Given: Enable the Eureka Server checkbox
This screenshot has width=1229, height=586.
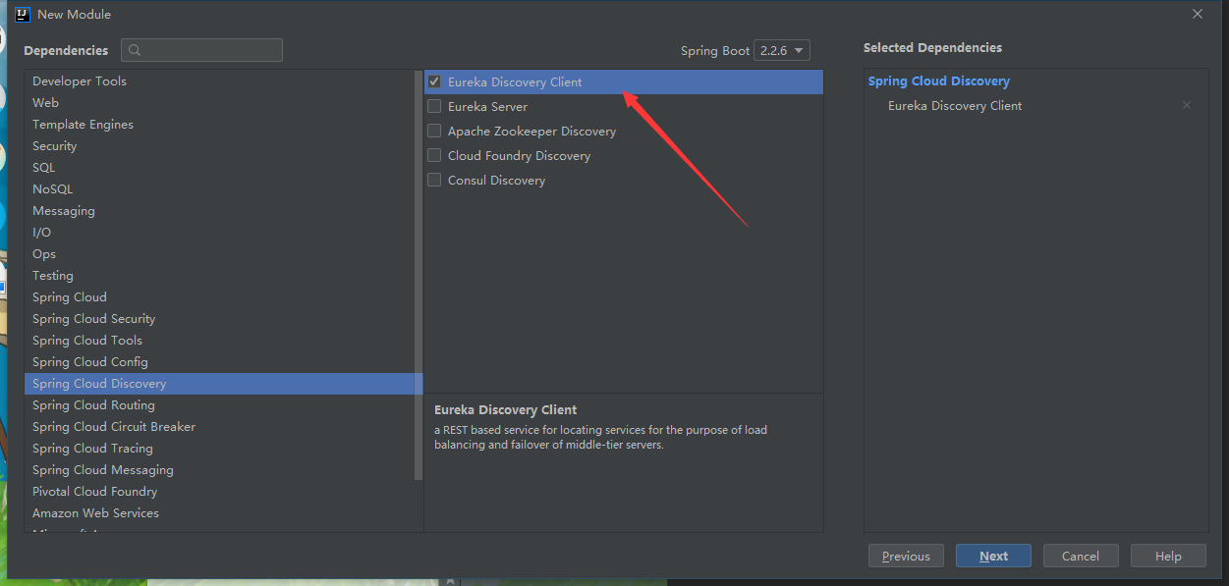Looking at the screenshot, I should coord(434,107).
